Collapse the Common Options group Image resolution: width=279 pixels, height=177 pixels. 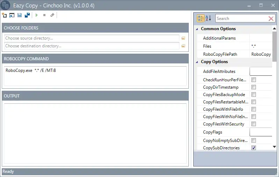coord(197,29)
